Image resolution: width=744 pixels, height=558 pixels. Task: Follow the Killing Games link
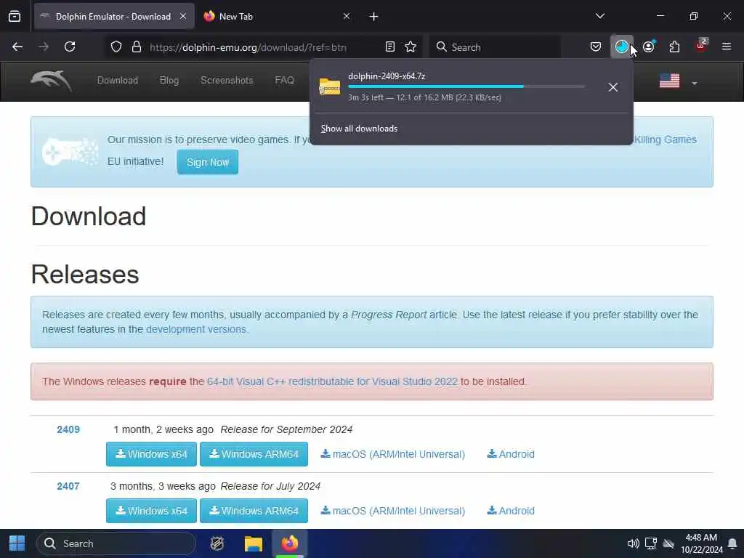coord(666,139)
